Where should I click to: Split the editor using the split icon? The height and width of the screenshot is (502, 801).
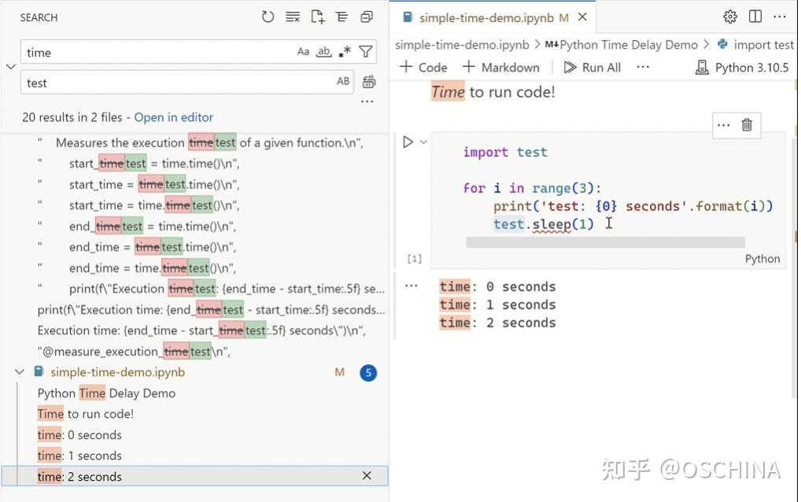(x=756, y=16)
